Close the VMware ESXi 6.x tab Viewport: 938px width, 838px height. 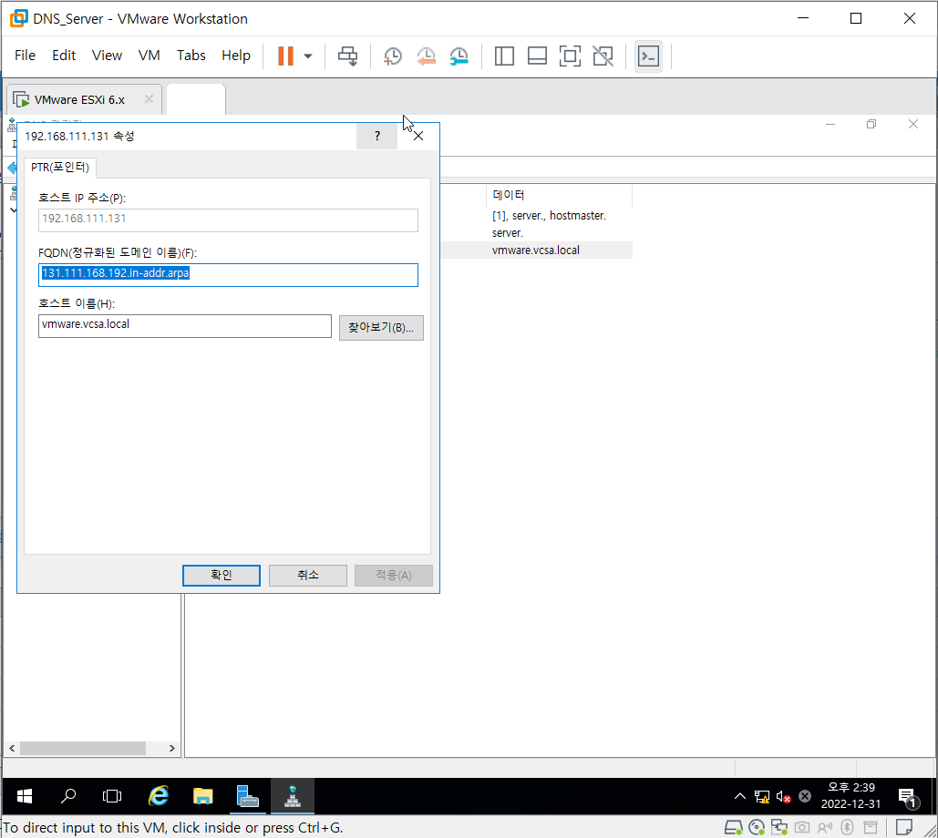[149, 98]
